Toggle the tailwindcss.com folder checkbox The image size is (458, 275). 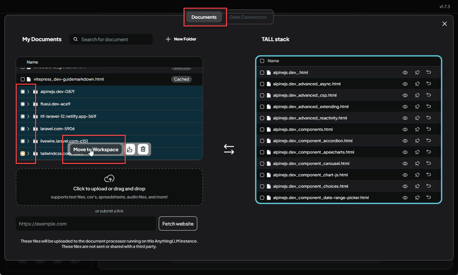[23, 154]
